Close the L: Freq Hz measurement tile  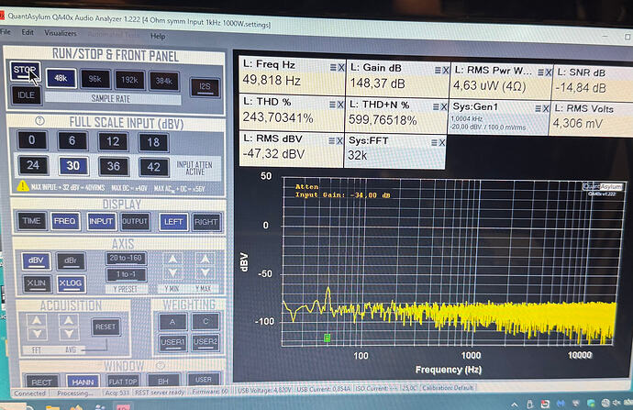point(341,68)
